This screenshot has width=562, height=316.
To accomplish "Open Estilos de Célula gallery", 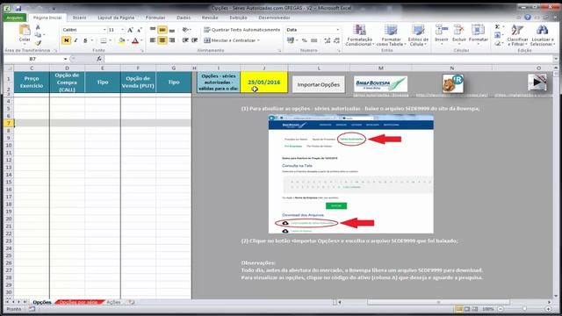I will click(x=418, y=35).
